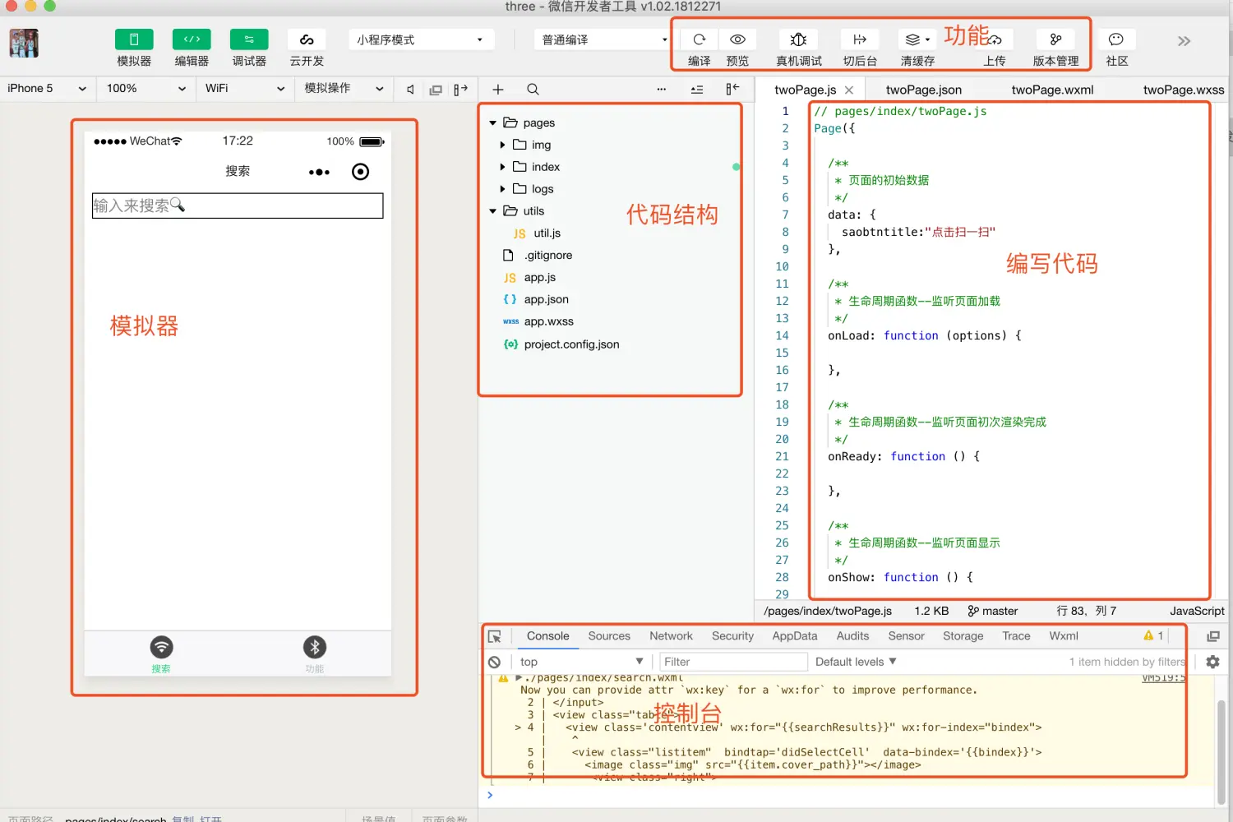
Task: Open the top context dropdown
Action: [x=581, y=662]
